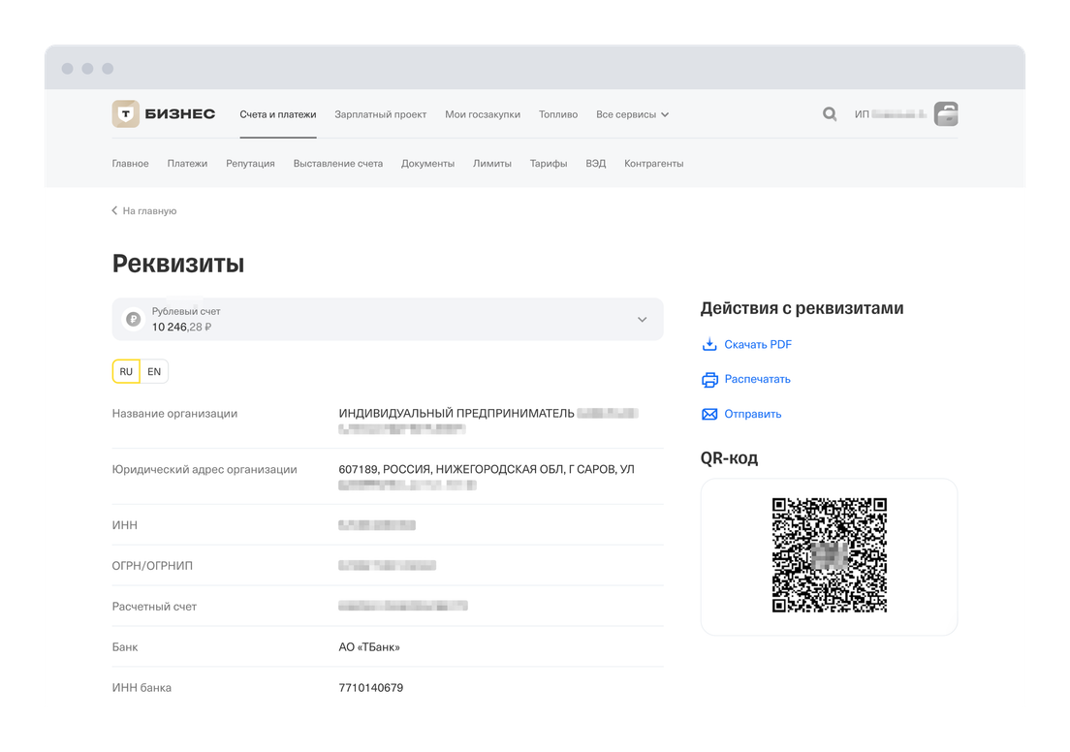Click the T-Business logo icon
The width and height of the screenshot is (1070, 752).
[126, 113]
